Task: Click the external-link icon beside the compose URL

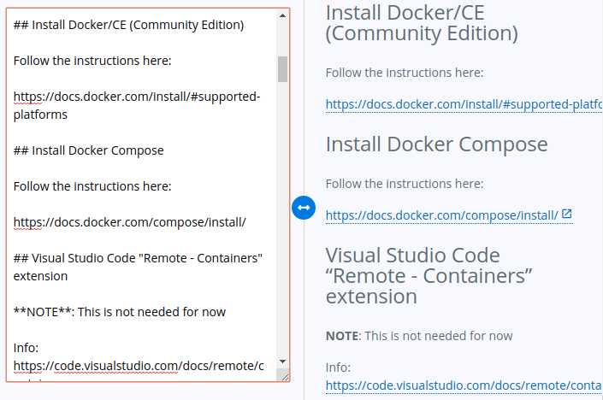Action: click(x=567, y=214)
